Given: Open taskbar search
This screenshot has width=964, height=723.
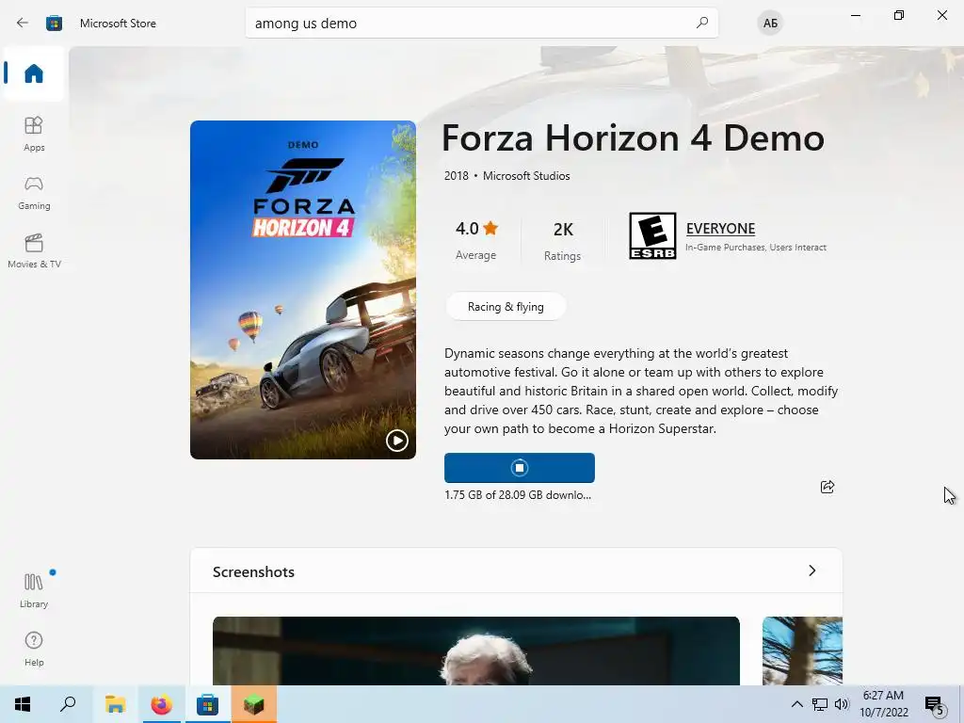Looking at the screenshot, I should (68, 704).
